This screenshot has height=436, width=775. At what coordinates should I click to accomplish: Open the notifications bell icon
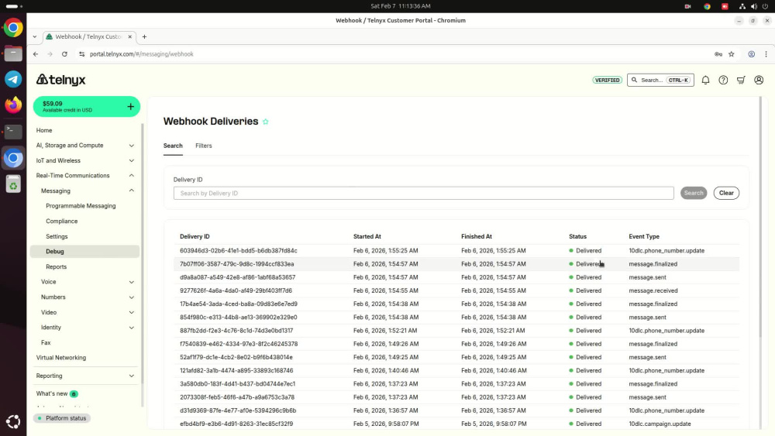click(705, 80)
